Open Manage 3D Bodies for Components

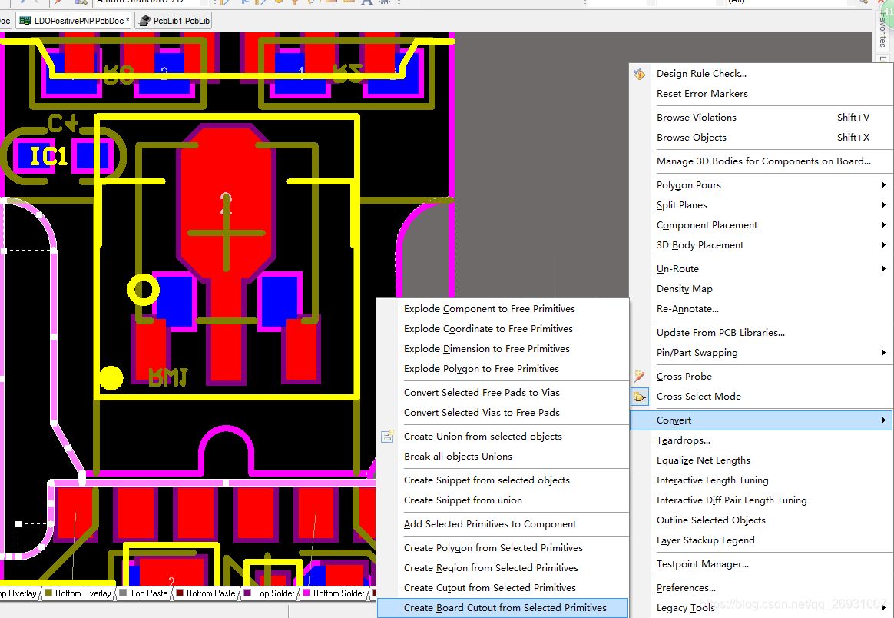760,161
